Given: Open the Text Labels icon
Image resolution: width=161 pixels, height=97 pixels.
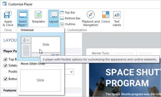Looking at the screenshot, I should tap(117, 15).
